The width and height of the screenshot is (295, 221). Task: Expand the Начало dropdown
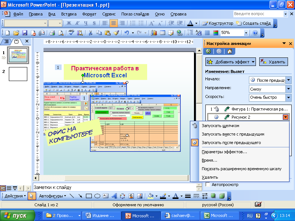[x=288, y=80]
